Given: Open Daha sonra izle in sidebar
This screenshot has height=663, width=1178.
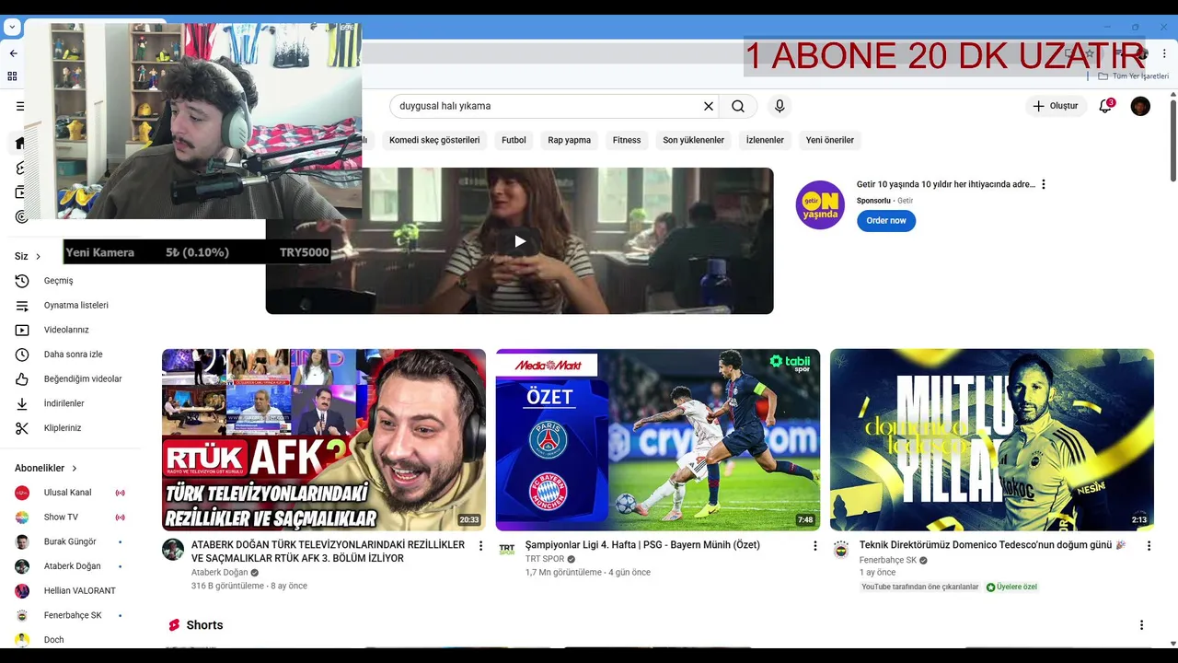Looking at the screenshot, I should coord(74,355).
